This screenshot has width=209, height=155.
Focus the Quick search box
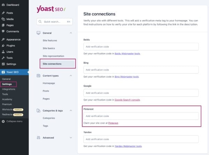[x=55, y=22]
